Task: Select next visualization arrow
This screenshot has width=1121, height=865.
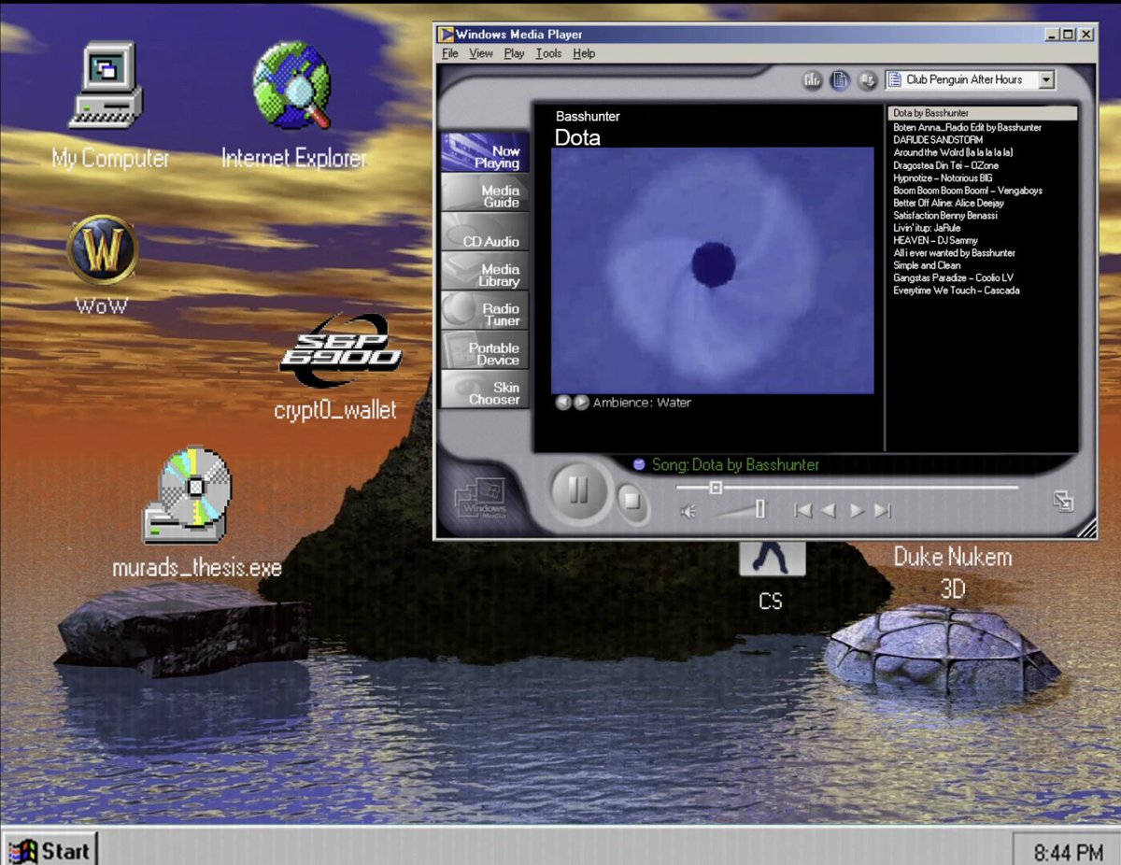Action: coord(581,403)
